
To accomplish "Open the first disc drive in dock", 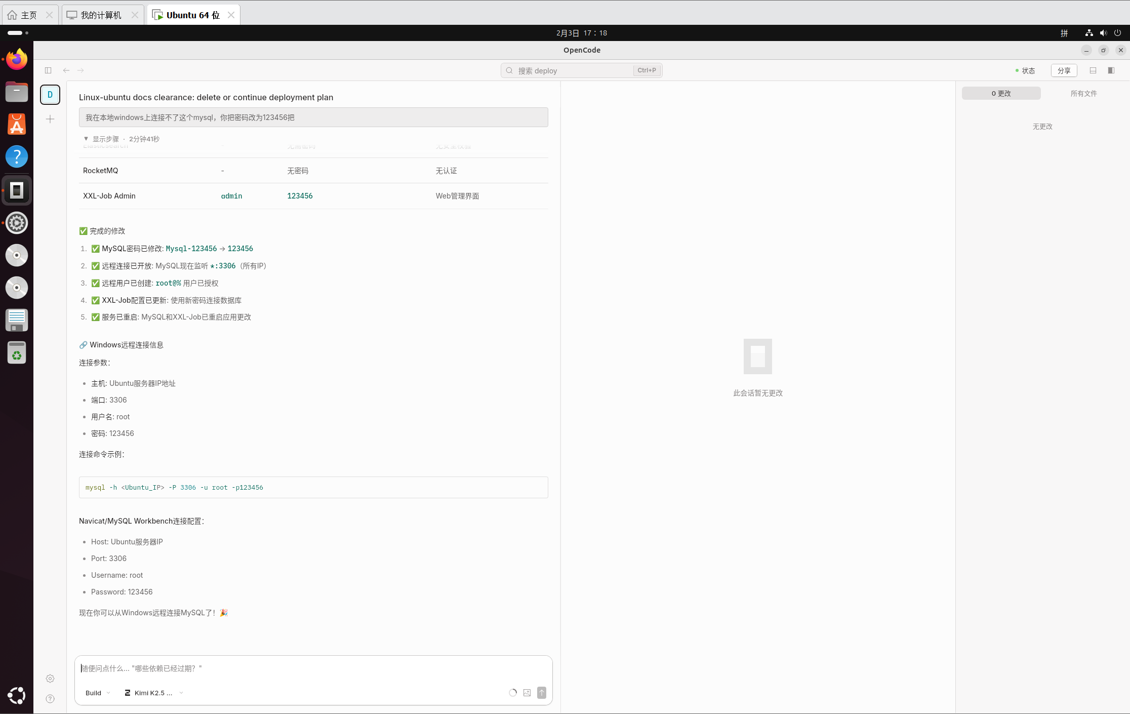I will coord(17,255).
